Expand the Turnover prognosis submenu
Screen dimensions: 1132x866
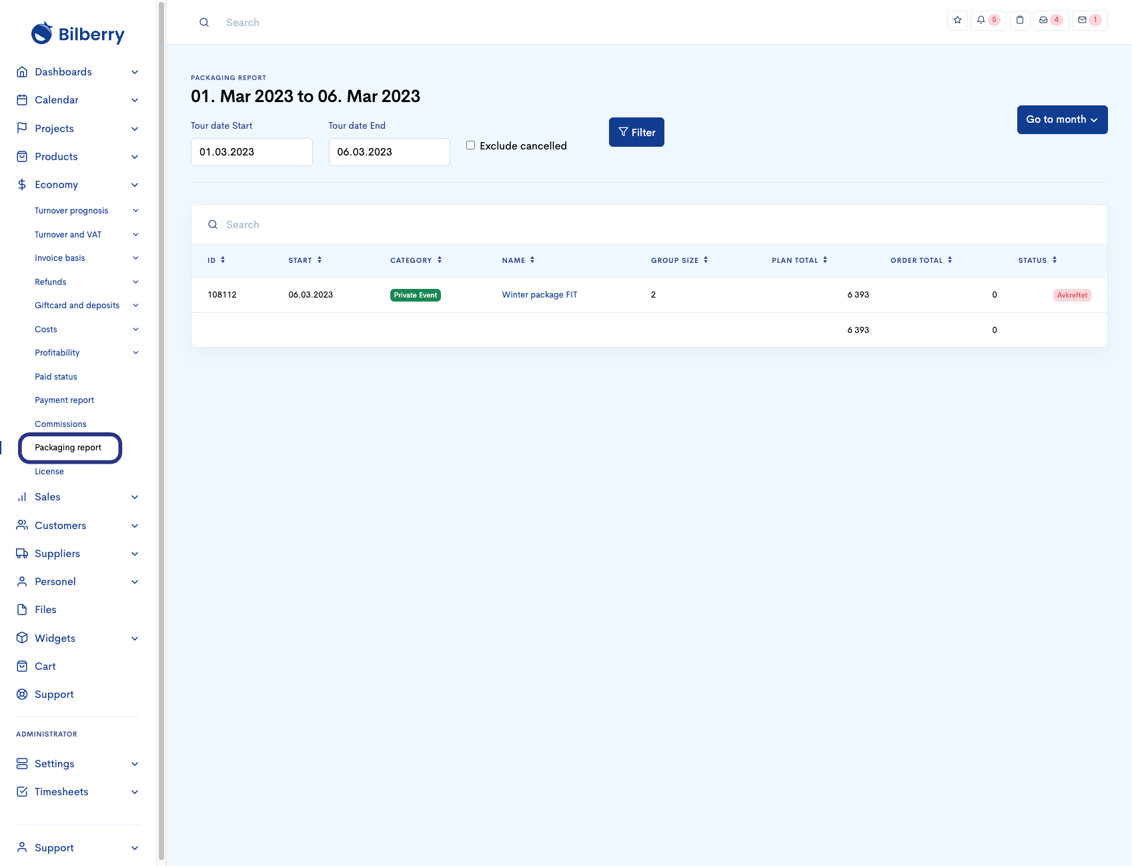coord(87,211)
